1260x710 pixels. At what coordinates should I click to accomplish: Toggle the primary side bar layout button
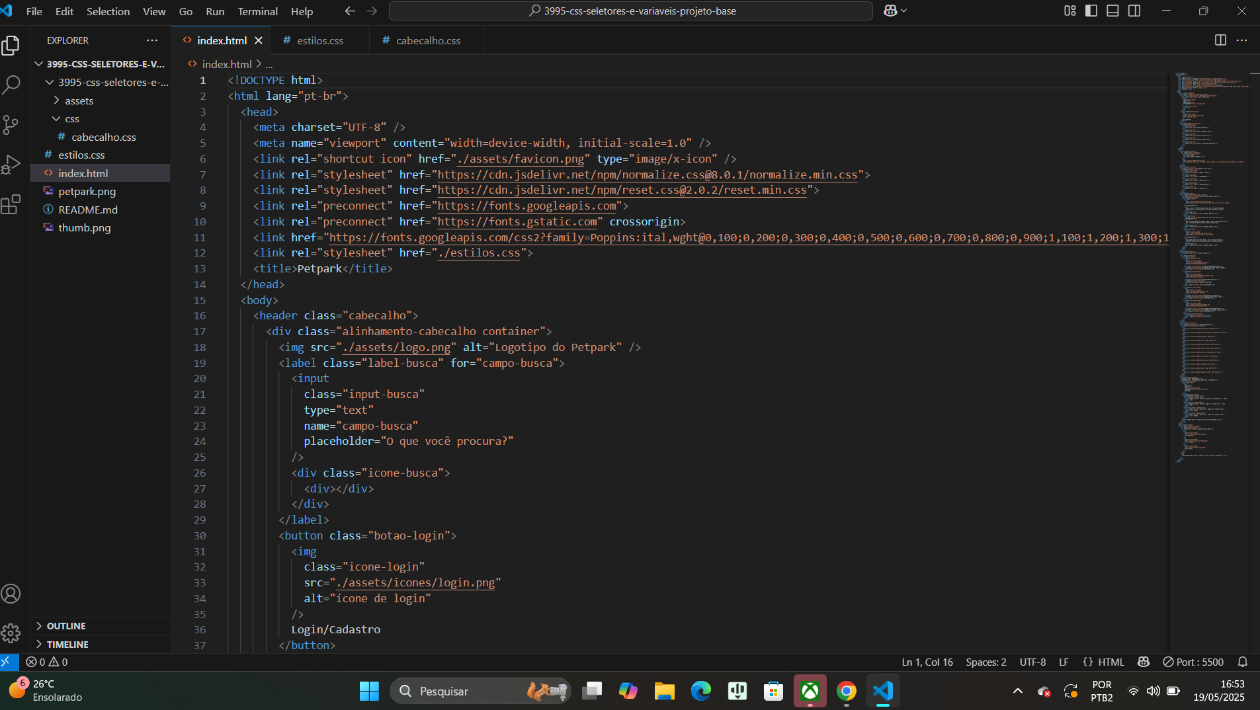tap(1091, 11)
